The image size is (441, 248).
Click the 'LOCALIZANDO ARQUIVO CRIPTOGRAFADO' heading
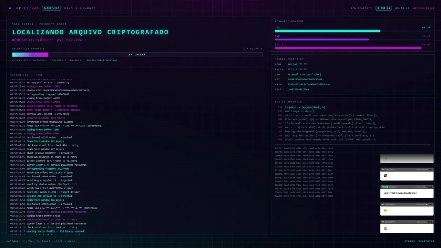(90, 32)
